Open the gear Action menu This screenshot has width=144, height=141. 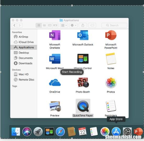[x=73, y=25]
